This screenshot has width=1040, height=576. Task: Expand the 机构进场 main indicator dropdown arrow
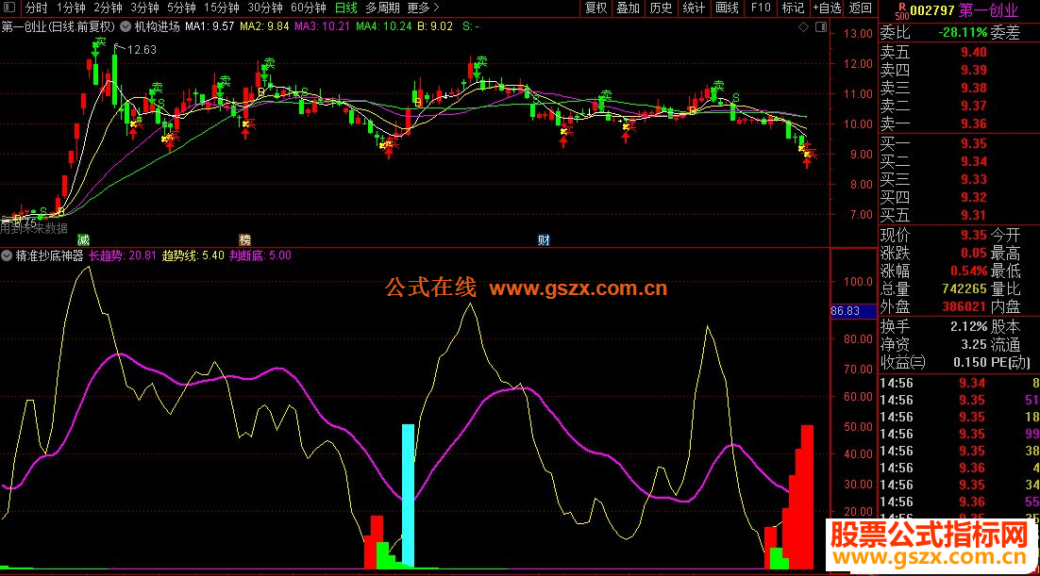pos(126,26)
